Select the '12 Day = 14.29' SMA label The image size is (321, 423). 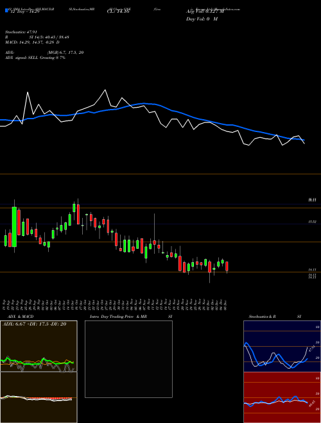pyautogui.click(x=24, y=12)
